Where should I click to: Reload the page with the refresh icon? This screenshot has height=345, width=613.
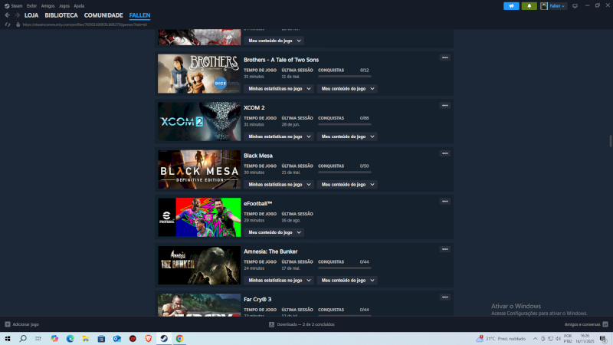pos(8,25)
